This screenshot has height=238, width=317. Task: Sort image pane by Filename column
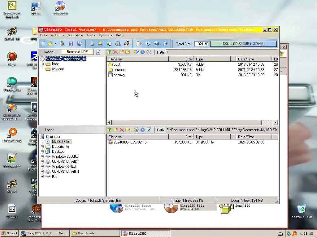(138, 59)
